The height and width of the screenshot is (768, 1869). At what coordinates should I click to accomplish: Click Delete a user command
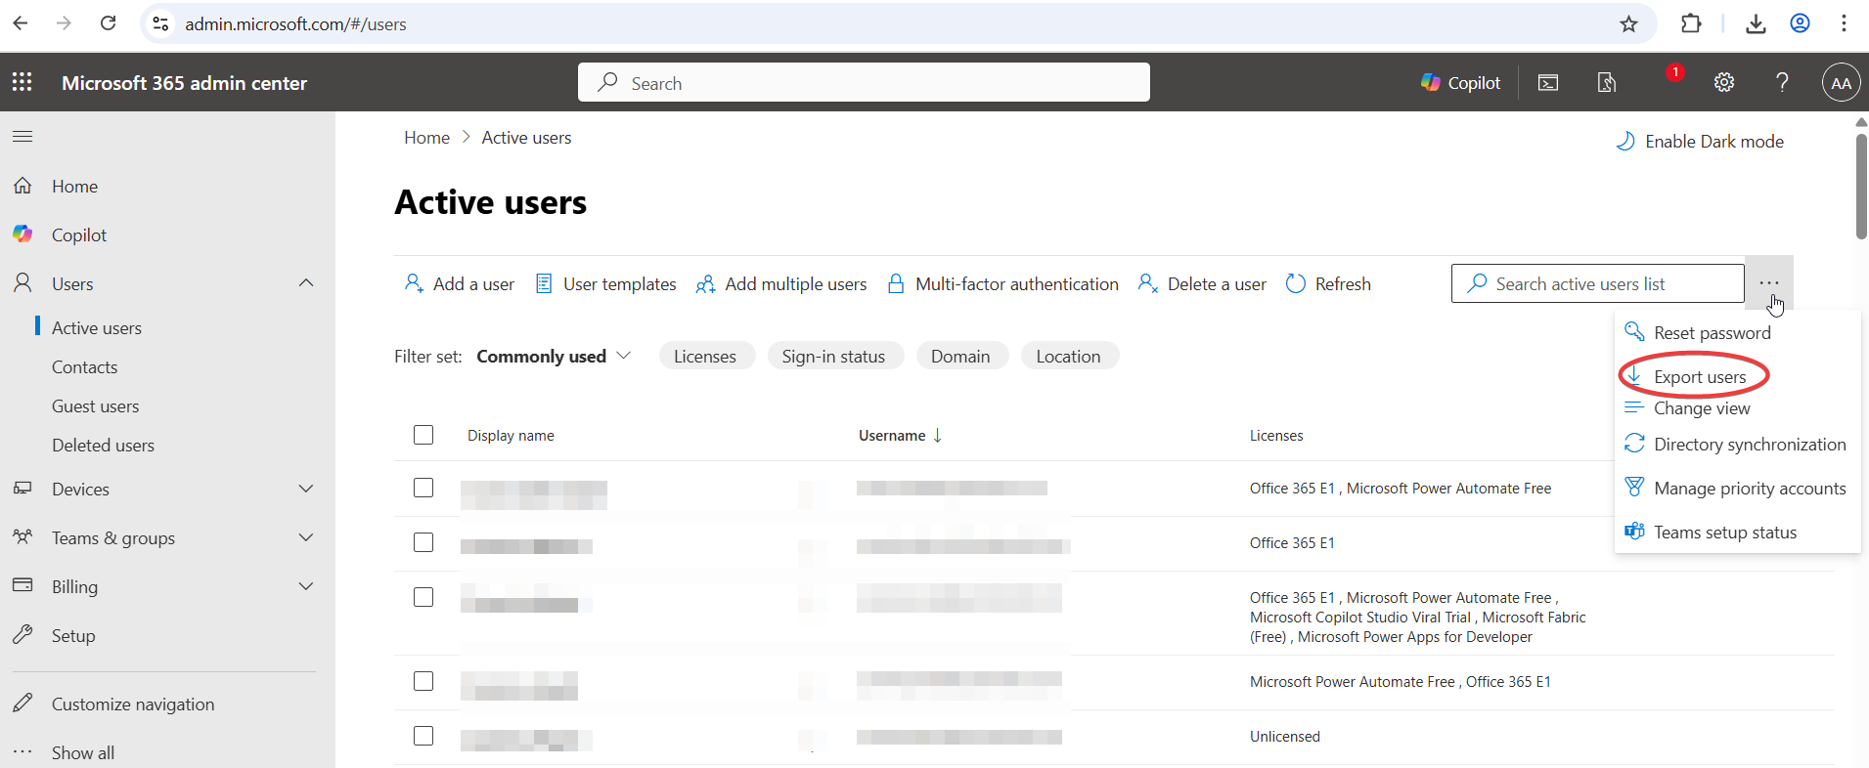tap(1202, 284)
